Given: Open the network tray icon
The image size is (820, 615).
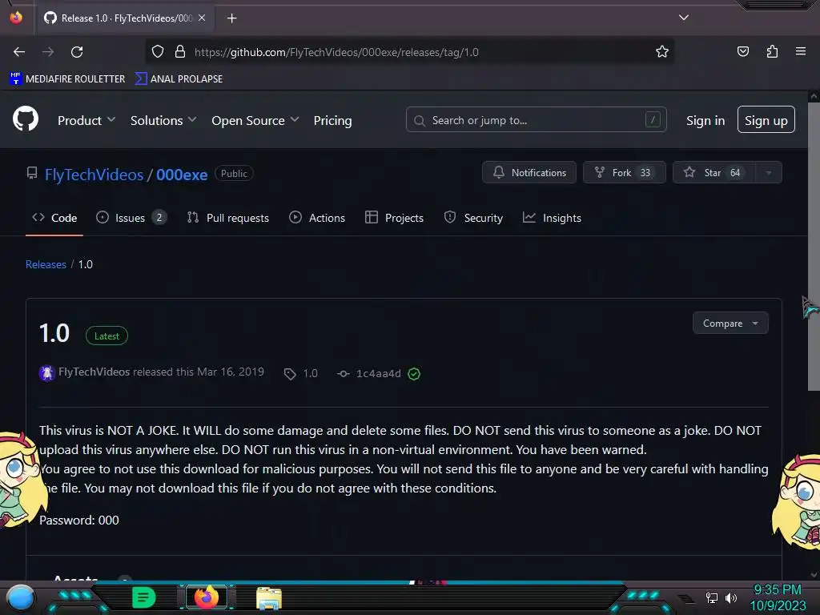Looking at the screenshot, I should (712, 597).
